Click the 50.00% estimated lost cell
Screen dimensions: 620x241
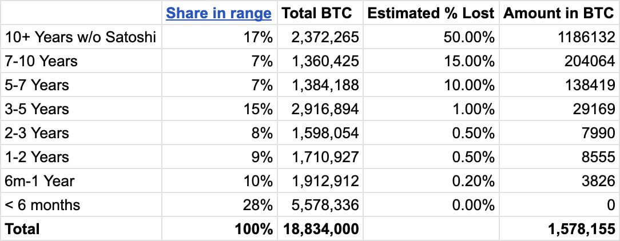click(468, 38)
